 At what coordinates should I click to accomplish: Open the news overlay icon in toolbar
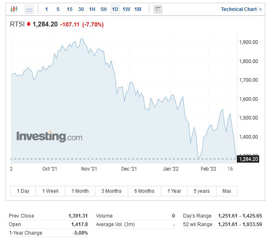158,9
